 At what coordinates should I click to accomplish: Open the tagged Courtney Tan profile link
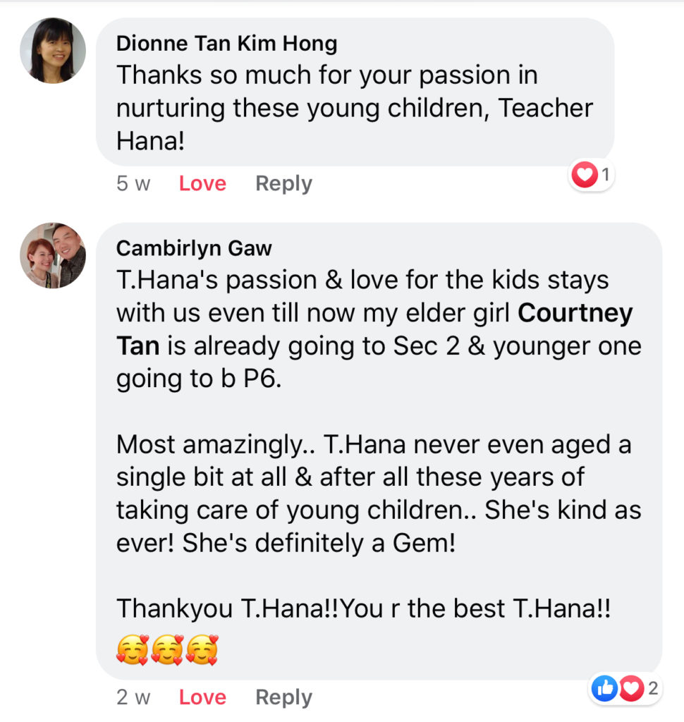[x=575, y=313]
